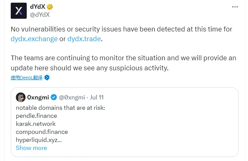Click the @dYdX handle
Screen dimensions: 248x161
(40, 14)
